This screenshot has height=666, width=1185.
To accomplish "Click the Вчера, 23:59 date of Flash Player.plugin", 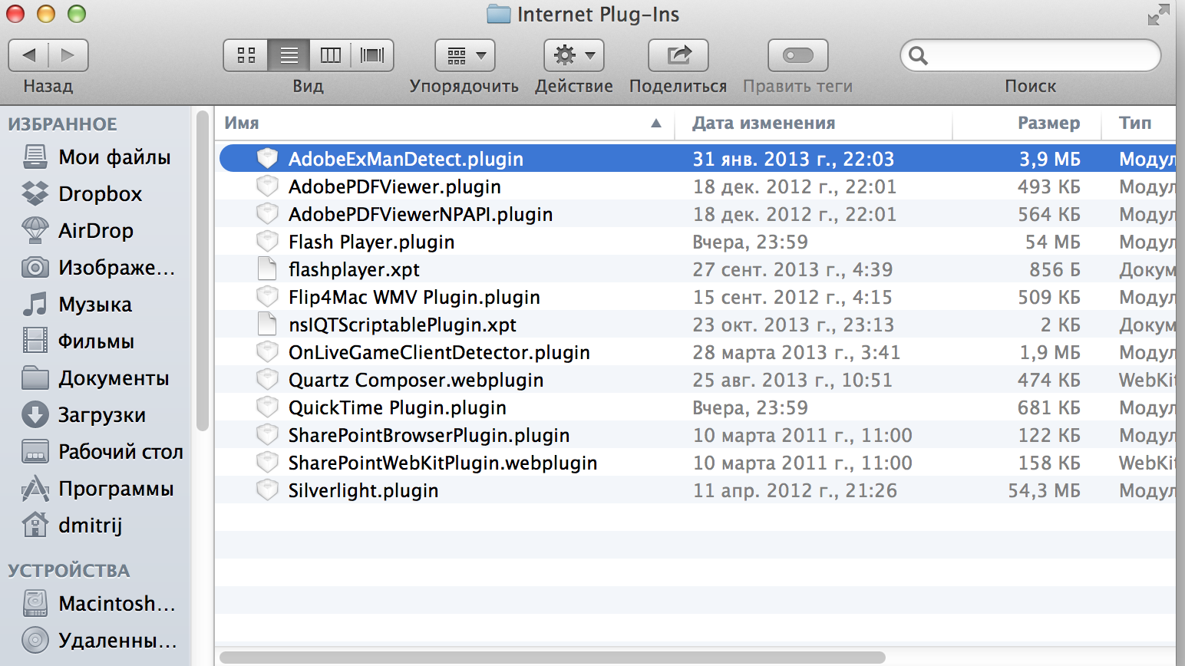I will 751,242.
